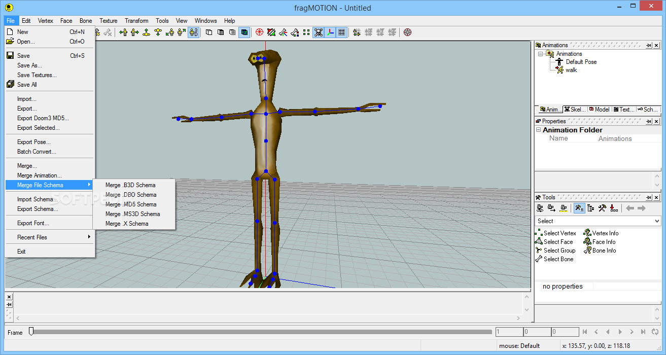Viewport: 666px width, 355px height.
Task: Jump to last frame button
Action: click(643, 332)
